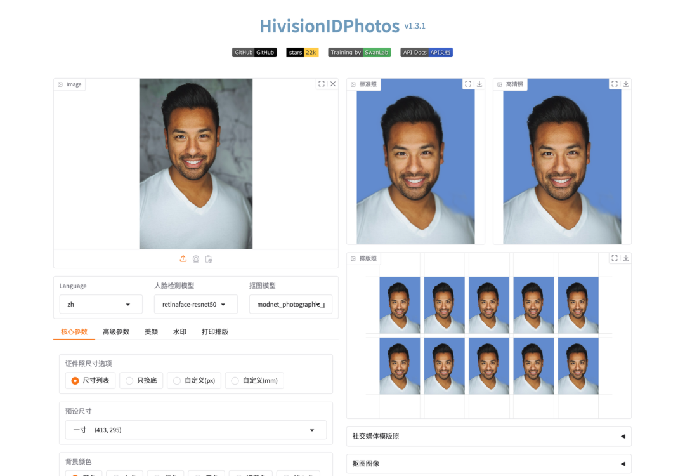Click the 证件照尺寸选项 label

[x=88, y=364]
